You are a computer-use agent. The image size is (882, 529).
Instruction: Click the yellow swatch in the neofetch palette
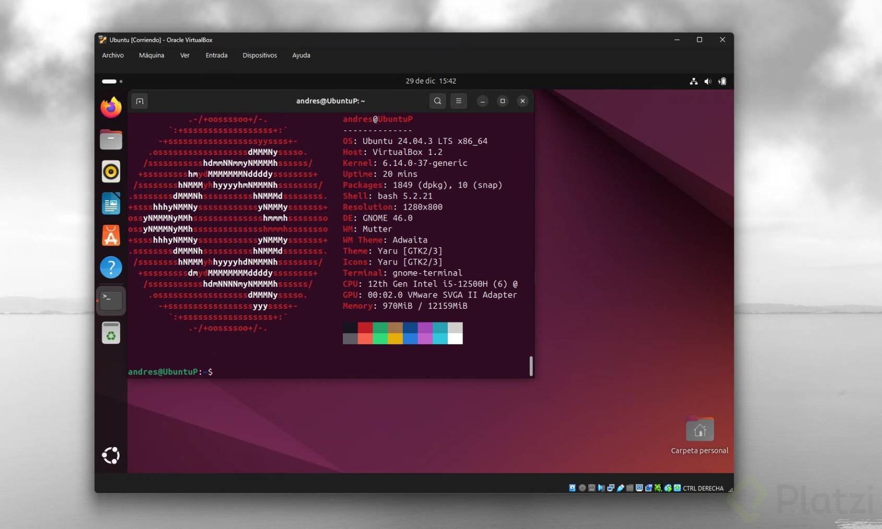coord(395,339)
